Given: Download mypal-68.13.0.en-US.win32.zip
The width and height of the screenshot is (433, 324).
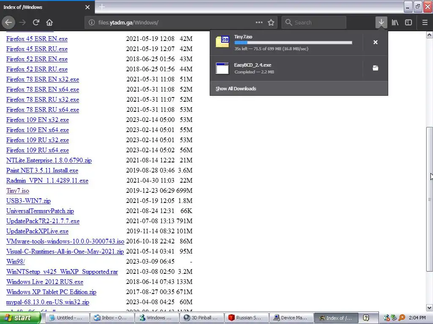Looking at the screenshot, I should 48,302.
